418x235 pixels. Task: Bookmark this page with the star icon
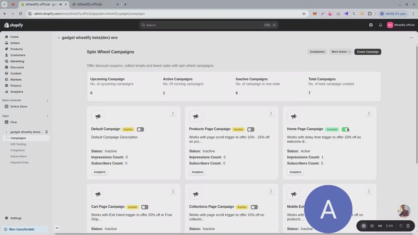click(x=304, y=14)
